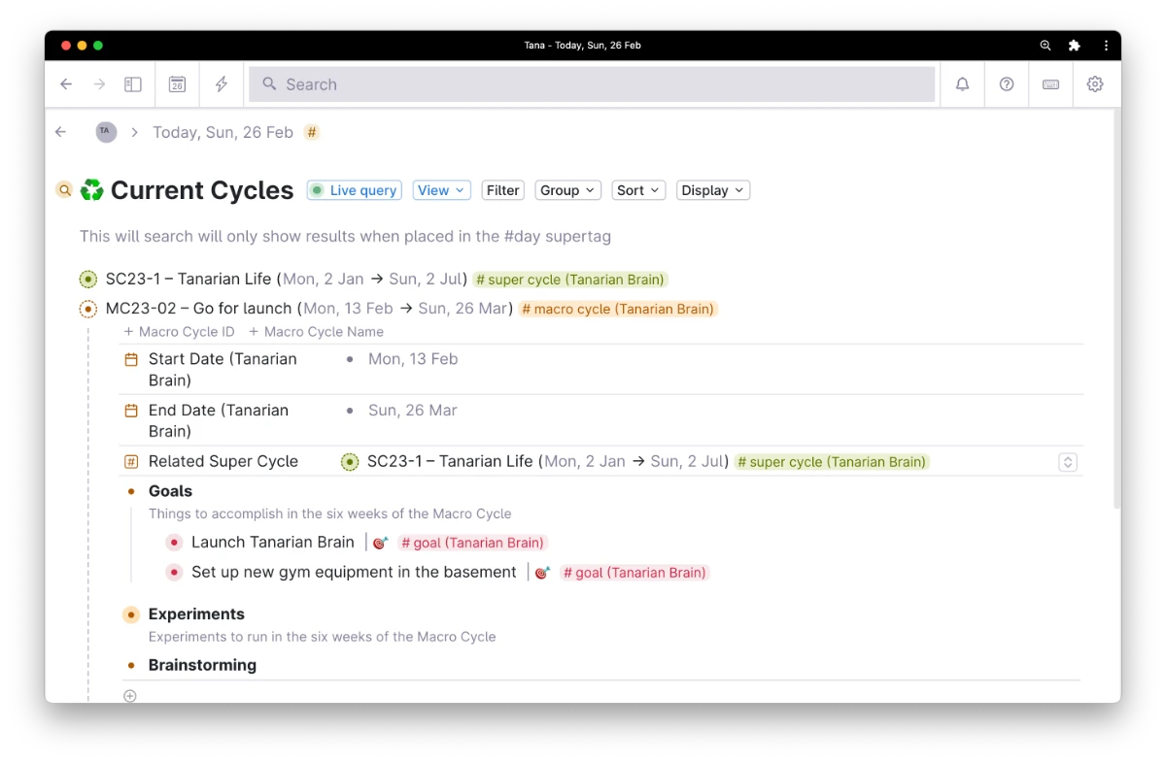Open the extensions puzzle icon

click(1074, 46)
